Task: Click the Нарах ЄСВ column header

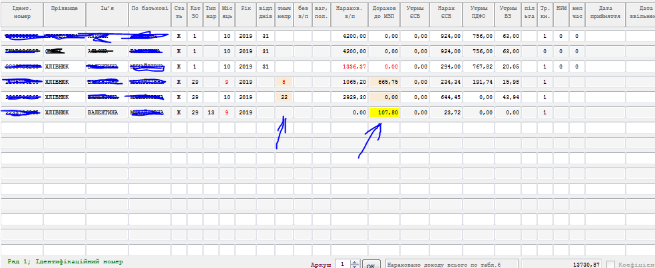Action: click(x=445, y=11)
